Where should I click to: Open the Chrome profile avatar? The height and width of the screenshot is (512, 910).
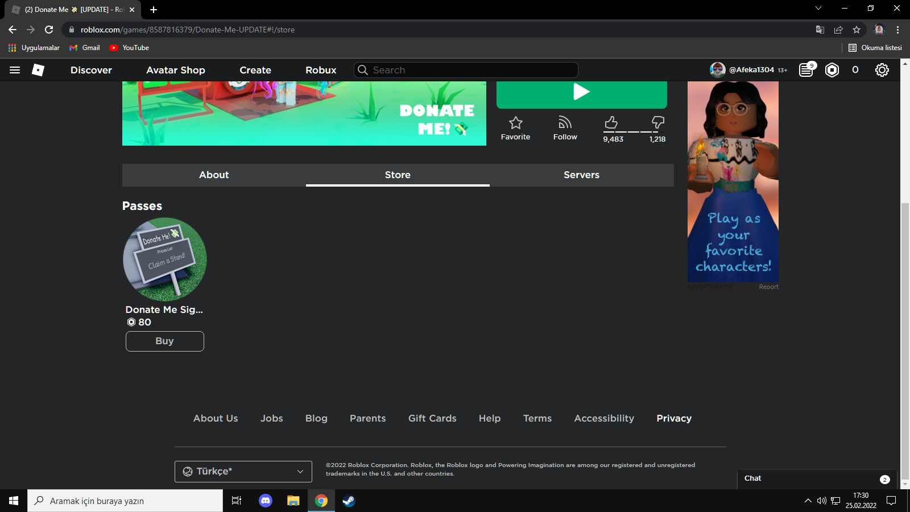coord(879,30)
